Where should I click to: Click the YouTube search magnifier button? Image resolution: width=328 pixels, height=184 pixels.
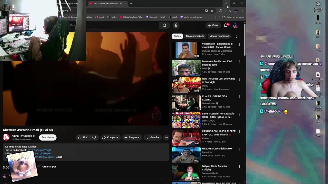[165, 25]
